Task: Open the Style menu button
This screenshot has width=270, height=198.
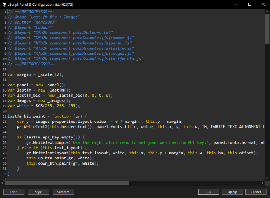Action: [39, 192]
